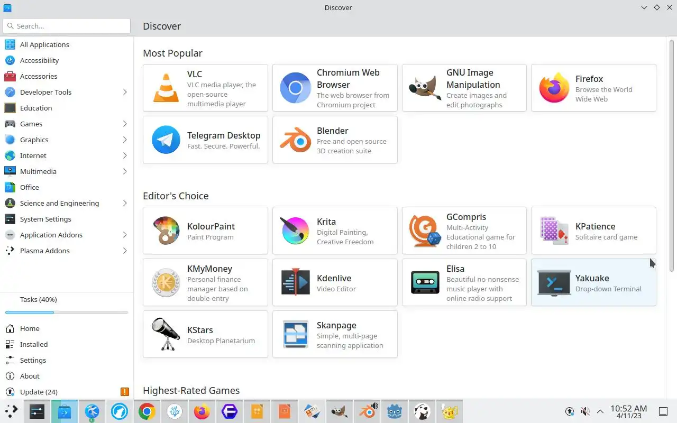Screen dimensions: 677x423
Task: Expand the Science and Engineering arrow
Action: 125,203
